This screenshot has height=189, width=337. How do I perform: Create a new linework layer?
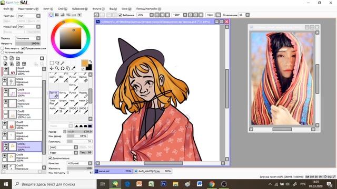tap(12, 58)
